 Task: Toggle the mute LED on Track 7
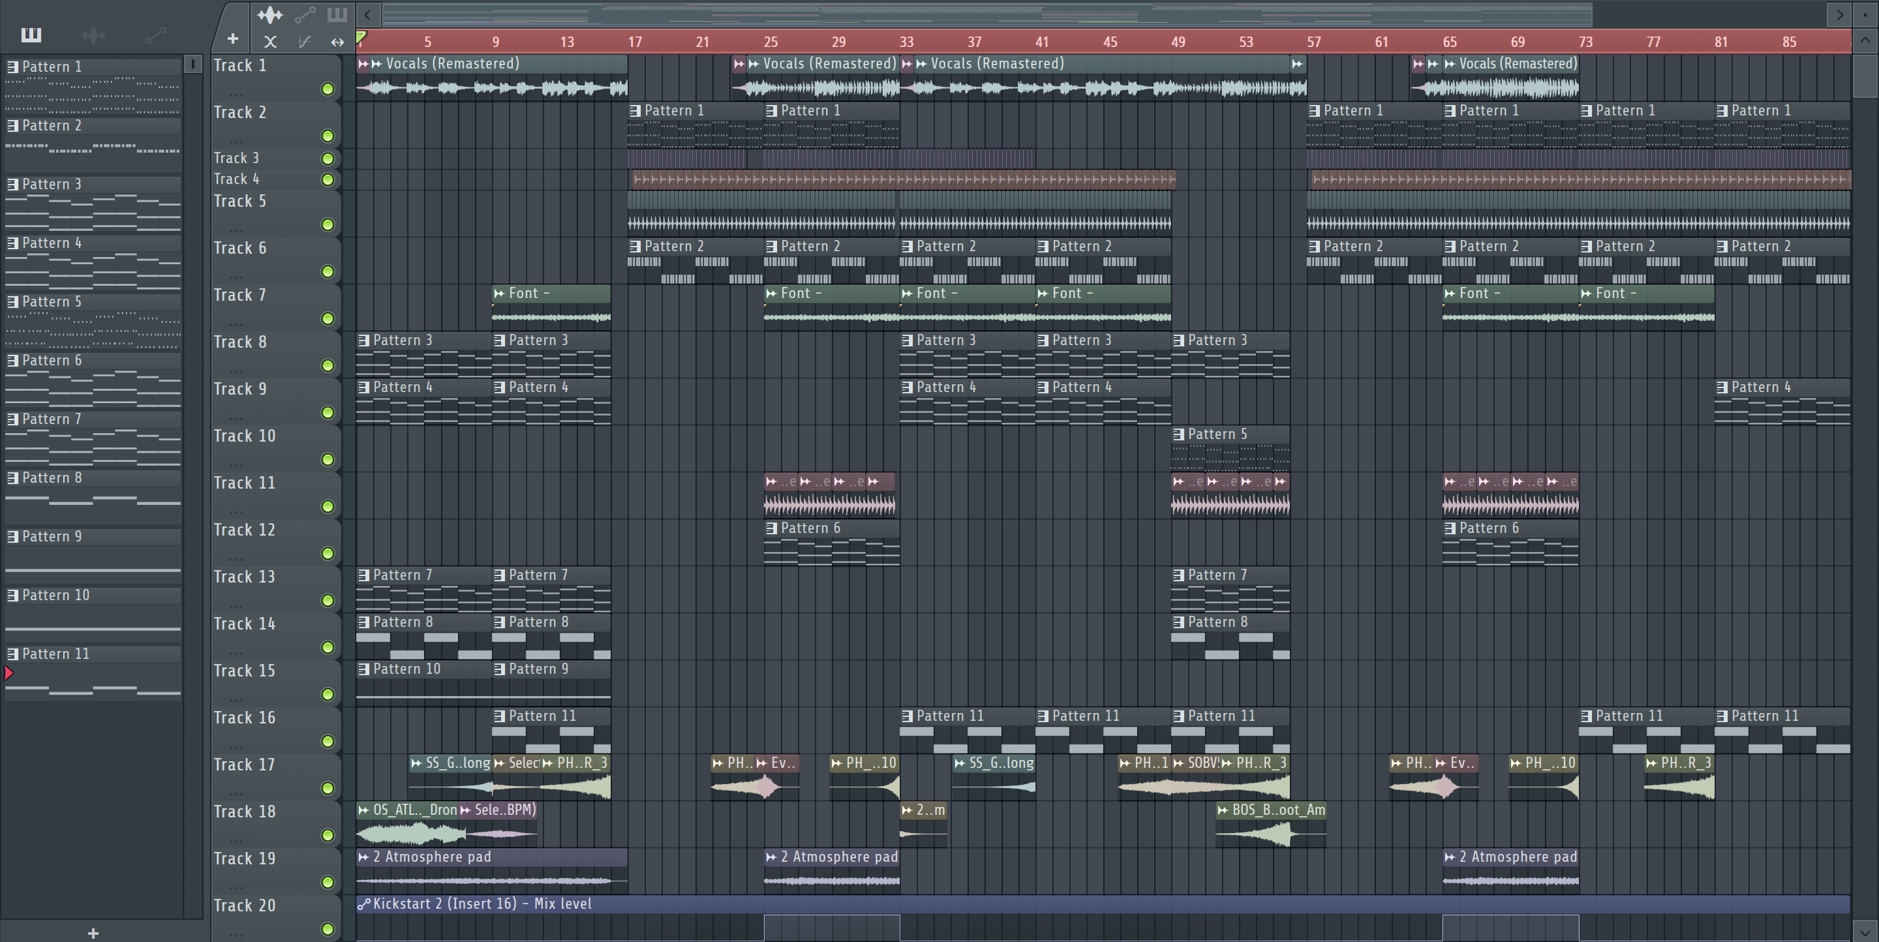[x=328, y=318]
